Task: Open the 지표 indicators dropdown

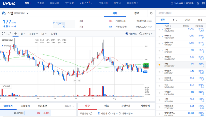Action: tap(43, 34)
